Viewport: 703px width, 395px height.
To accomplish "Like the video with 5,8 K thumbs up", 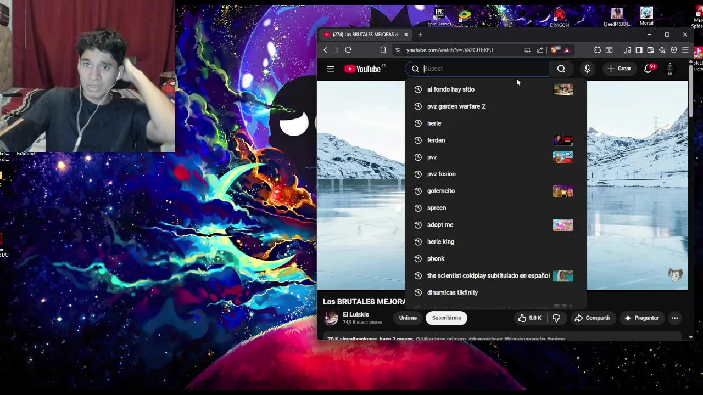I will [529, 318].
